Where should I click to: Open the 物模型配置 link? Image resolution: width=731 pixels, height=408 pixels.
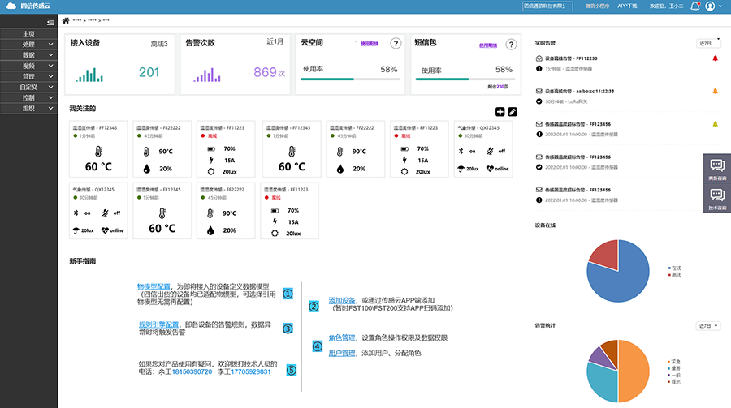(154, 287)
